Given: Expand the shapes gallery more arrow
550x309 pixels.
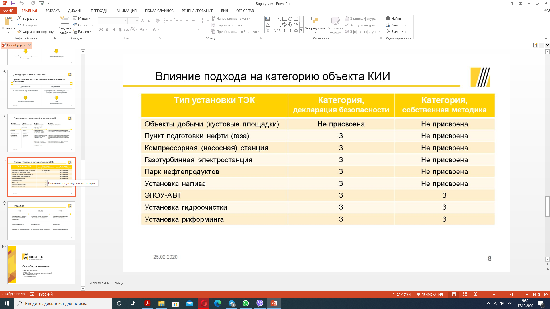Looking at the screenshot, I should tap(301, 30).
